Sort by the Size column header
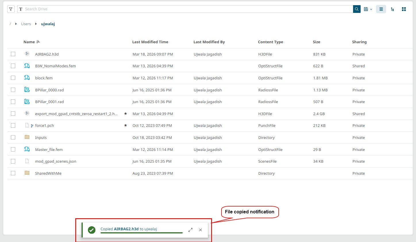 [x=316, y=42]
